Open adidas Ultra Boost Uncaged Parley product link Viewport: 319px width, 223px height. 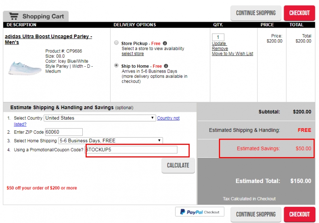(49, 39)
